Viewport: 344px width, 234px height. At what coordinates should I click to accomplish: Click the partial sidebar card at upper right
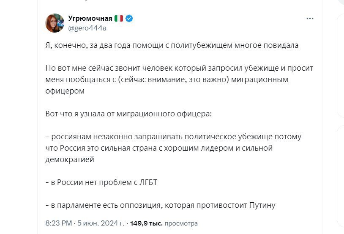click(x=341, y=63)
